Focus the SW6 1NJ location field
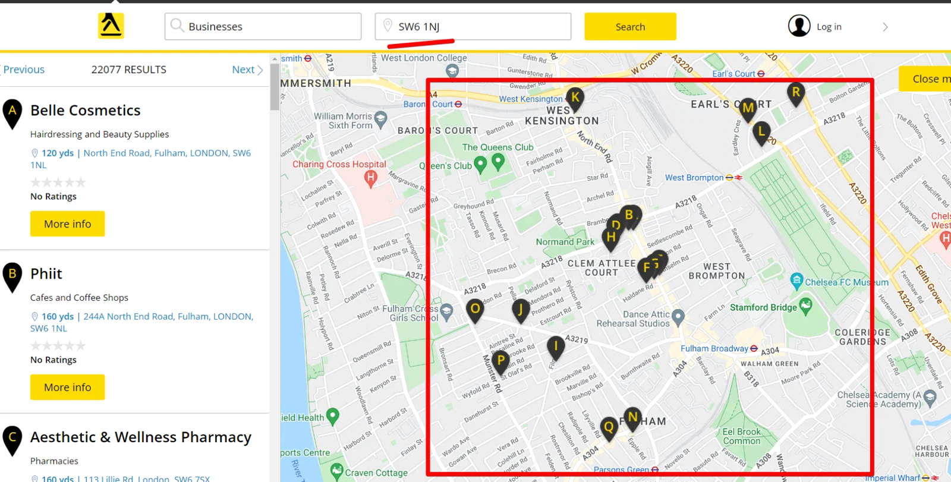Viewport: 951px width, 482px height. click(x=473, y=27)
